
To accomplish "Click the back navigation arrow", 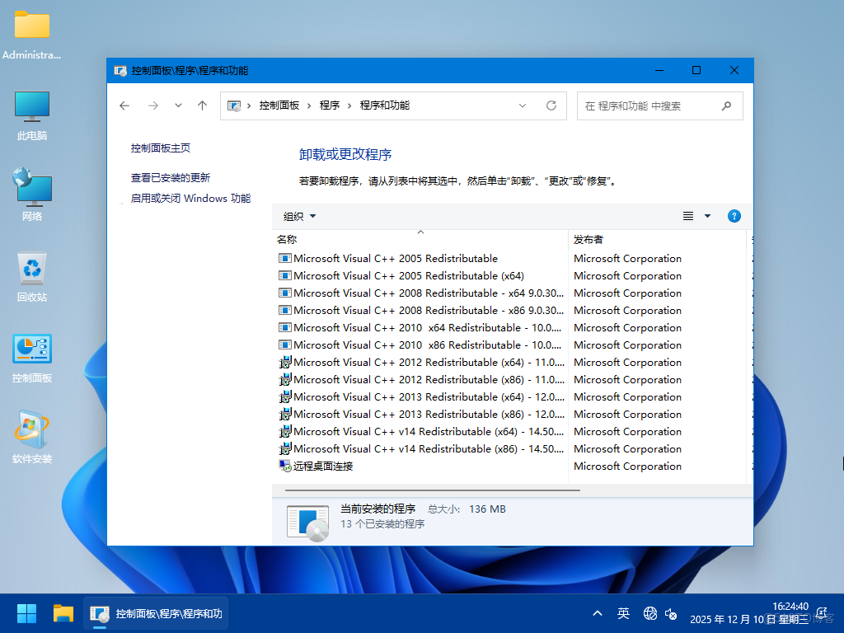I will coord(124,105).
